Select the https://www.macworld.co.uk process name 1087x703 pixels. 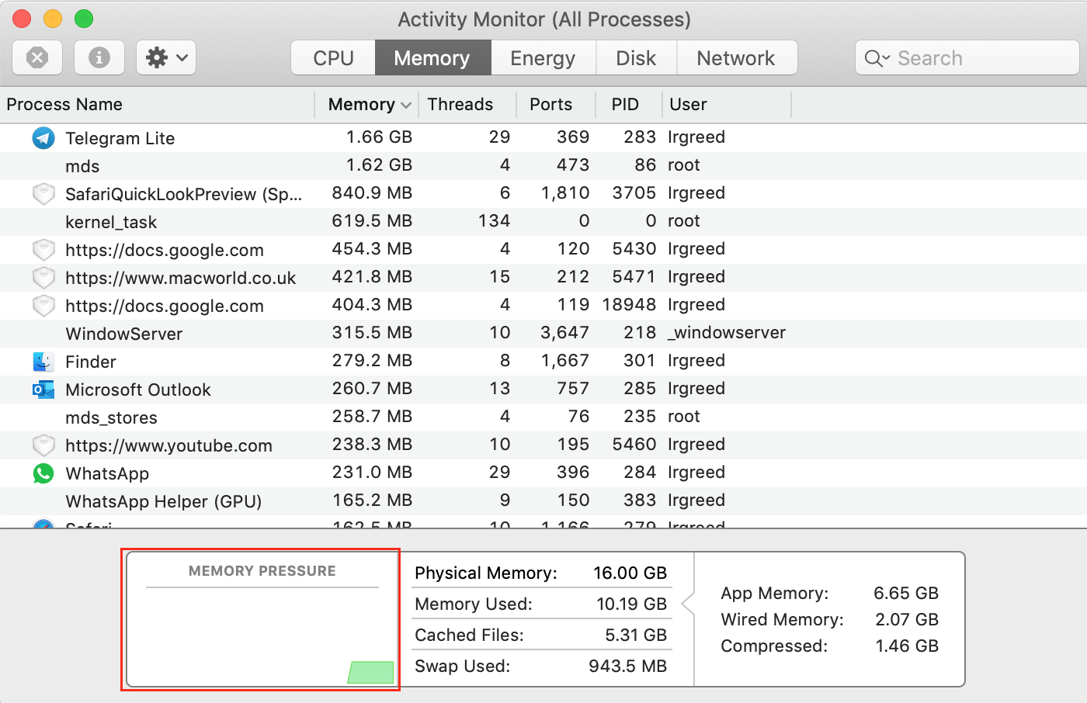[x=181, y=278]
